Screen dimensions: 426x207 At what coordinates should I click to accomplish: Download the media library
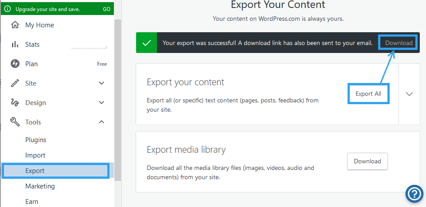tap(367, 162)
